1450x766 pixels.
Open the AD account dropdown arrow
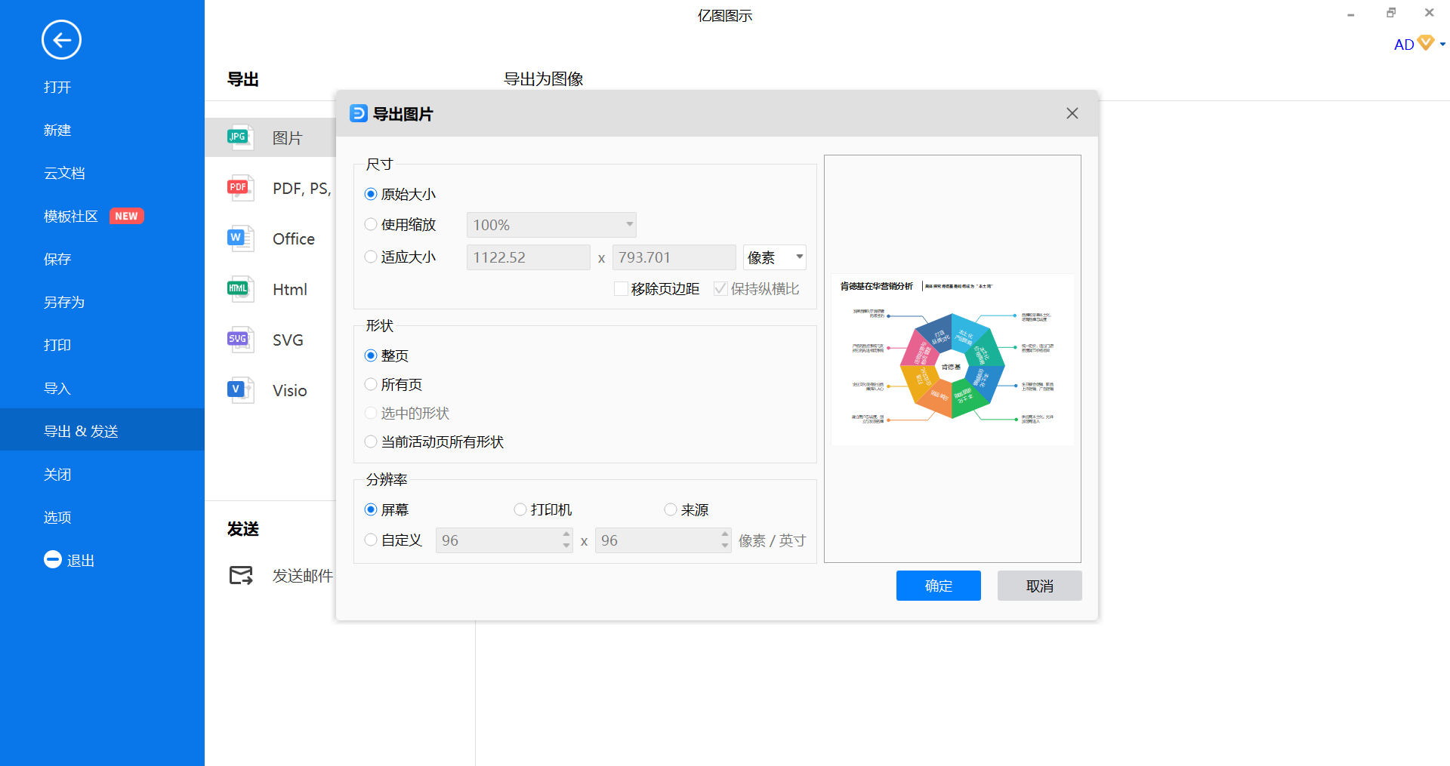pyautogui.click(x=1442, y=44)
